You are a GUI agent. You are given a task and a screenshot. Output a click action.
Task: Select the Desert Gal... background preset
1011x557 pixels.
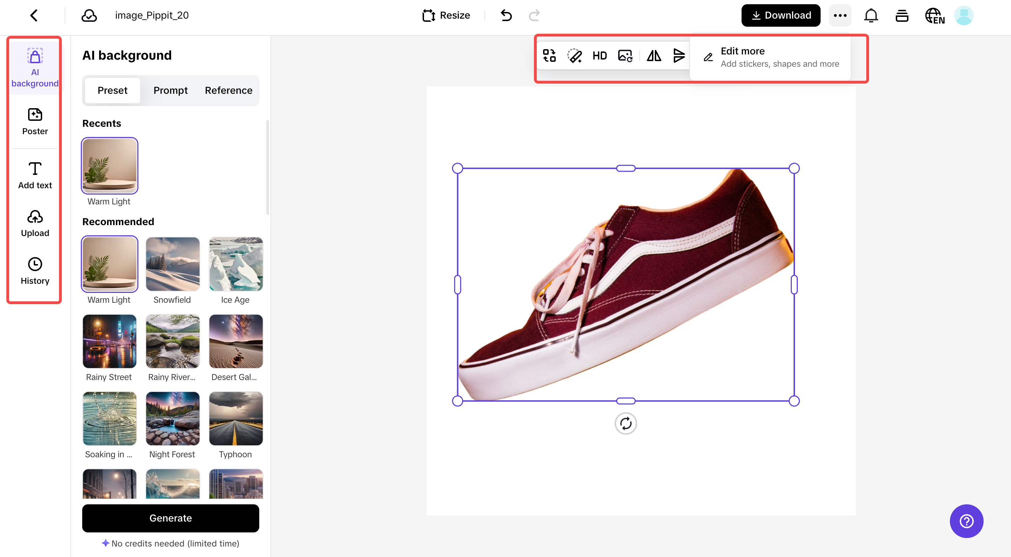pyautogui.click(x=236, y=341)
